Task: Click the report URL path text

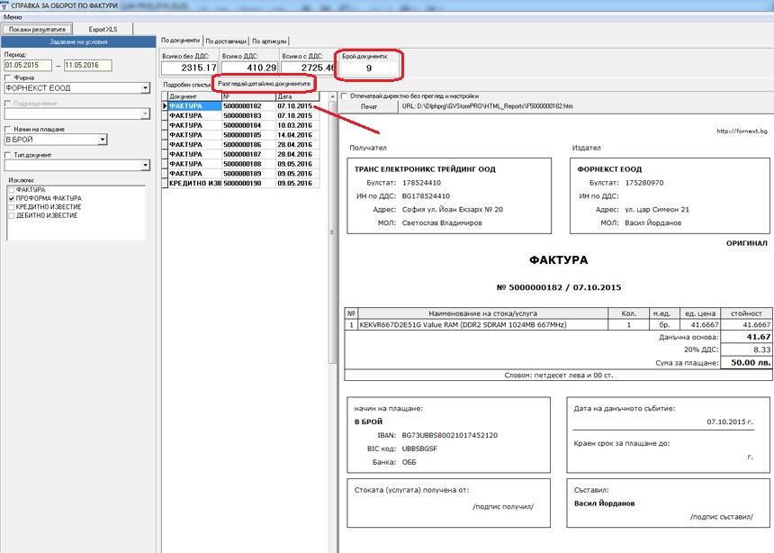Action: click(487, 106)
